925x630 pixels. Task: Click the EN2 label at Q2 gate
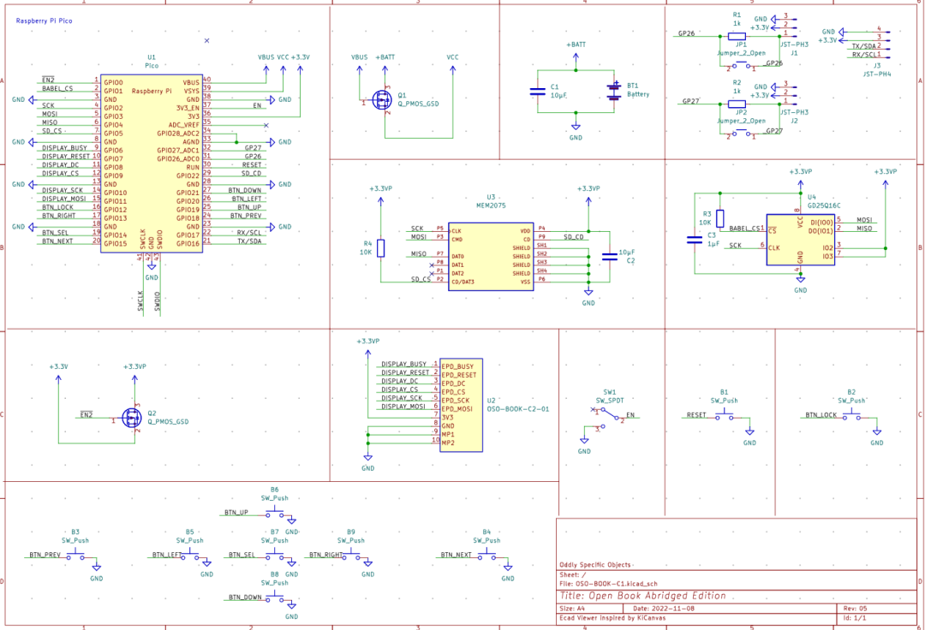[87, 415]
